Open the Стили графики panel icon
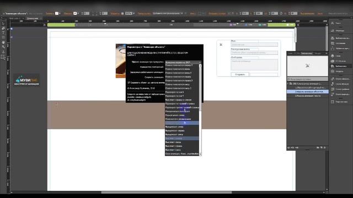The height and width of the screenshot is (198, 353). (x=333, y=89)
